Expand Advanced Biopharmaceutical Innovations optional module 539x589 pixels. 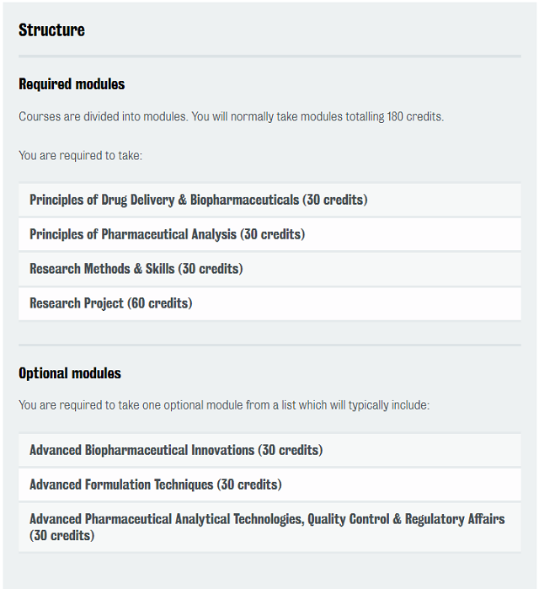click(269, 450)
